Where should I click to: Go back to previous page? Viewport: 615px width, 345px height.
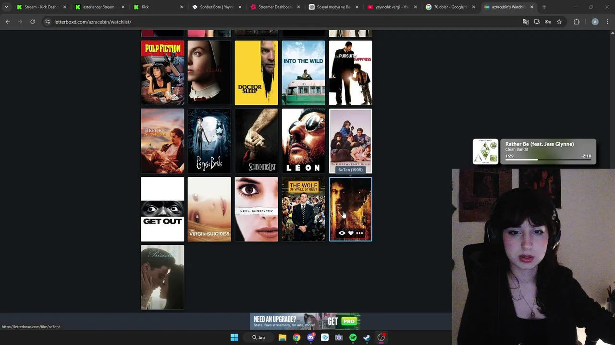coord(8,22)
